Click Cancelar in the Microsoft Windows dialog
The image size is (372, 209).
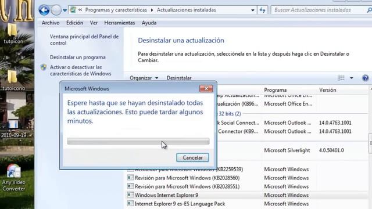(192, 157)
